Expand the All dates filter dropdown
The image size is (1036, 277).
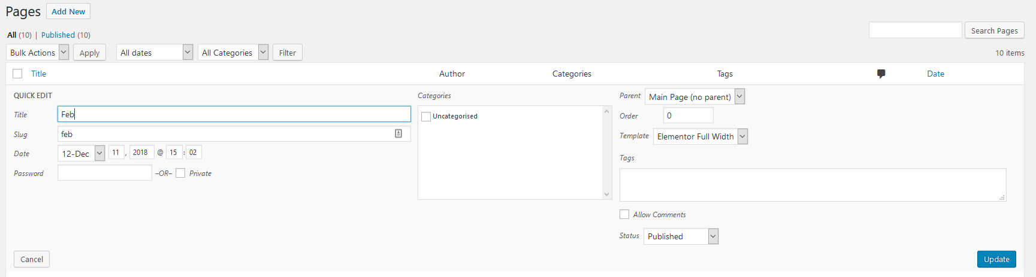click(x=155, y=53)
